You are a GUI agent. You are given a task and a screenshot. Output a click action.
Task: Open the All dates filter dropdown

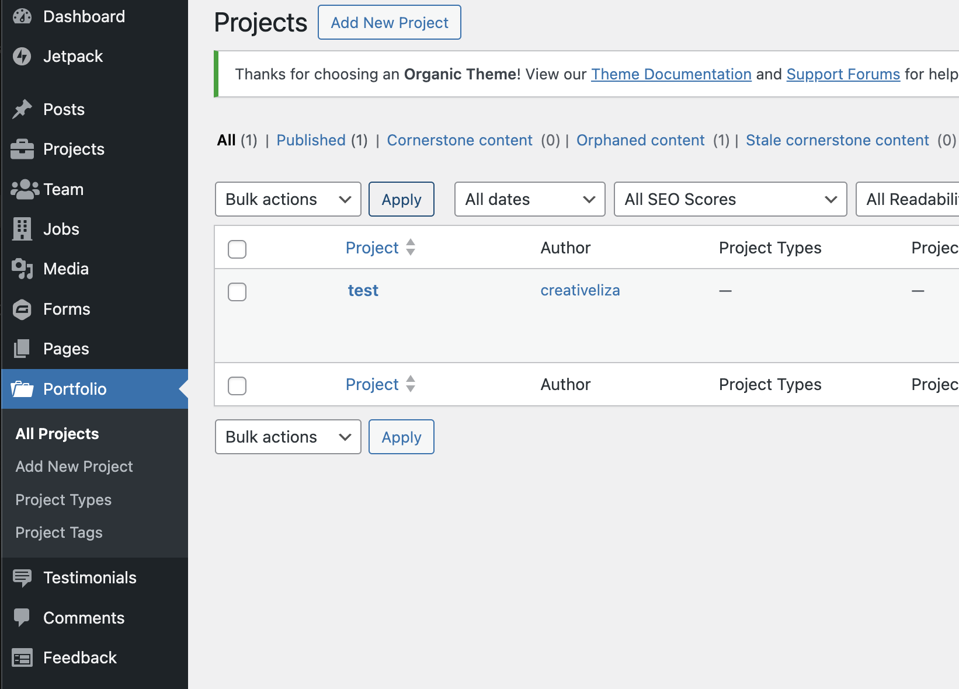tap(530, 199)
